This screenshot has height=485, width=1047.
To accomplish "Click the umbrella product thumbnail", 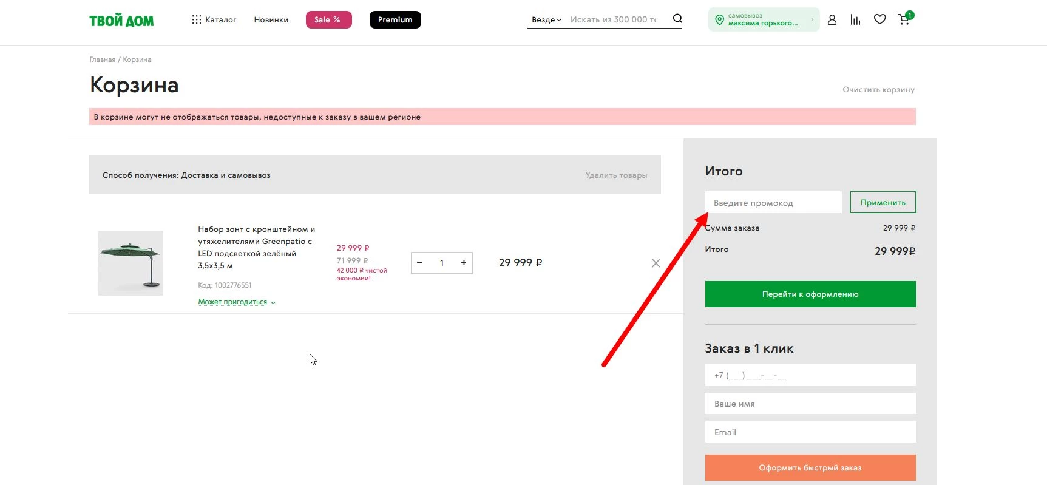I will [130, 263].
